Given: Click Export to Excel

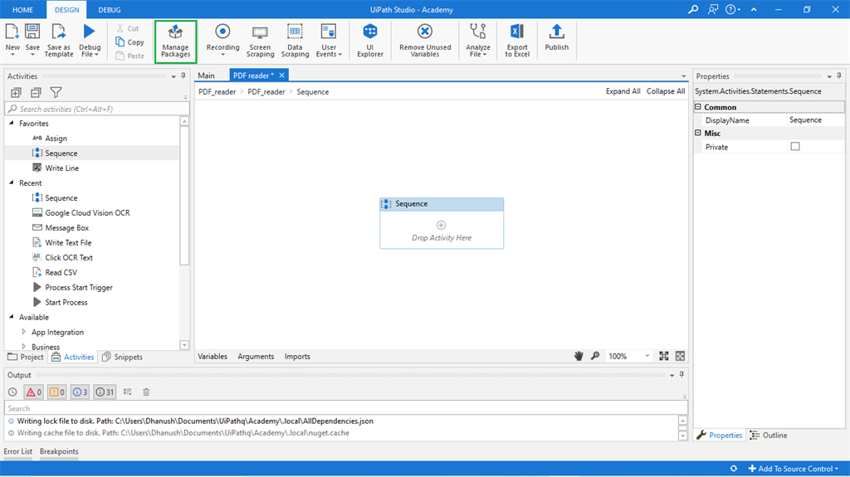Looking at the screenshot, I should click(517, 40).
